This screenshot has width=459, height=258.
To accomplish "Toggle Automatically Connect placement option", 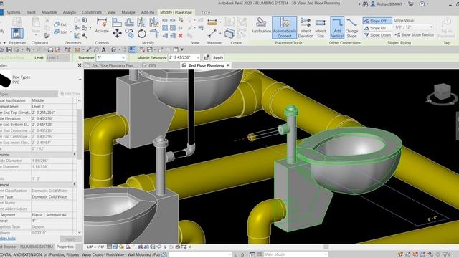I will pyautogui.click(x=284, y=27).
